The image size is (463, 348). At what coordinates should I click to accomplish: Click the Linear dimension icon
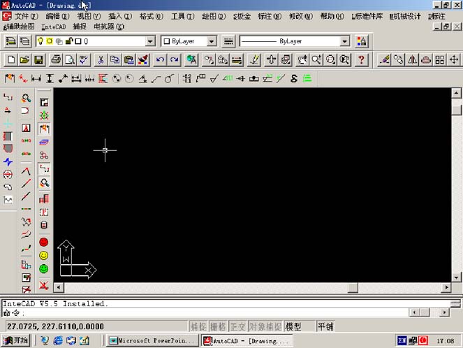(36, 78)
